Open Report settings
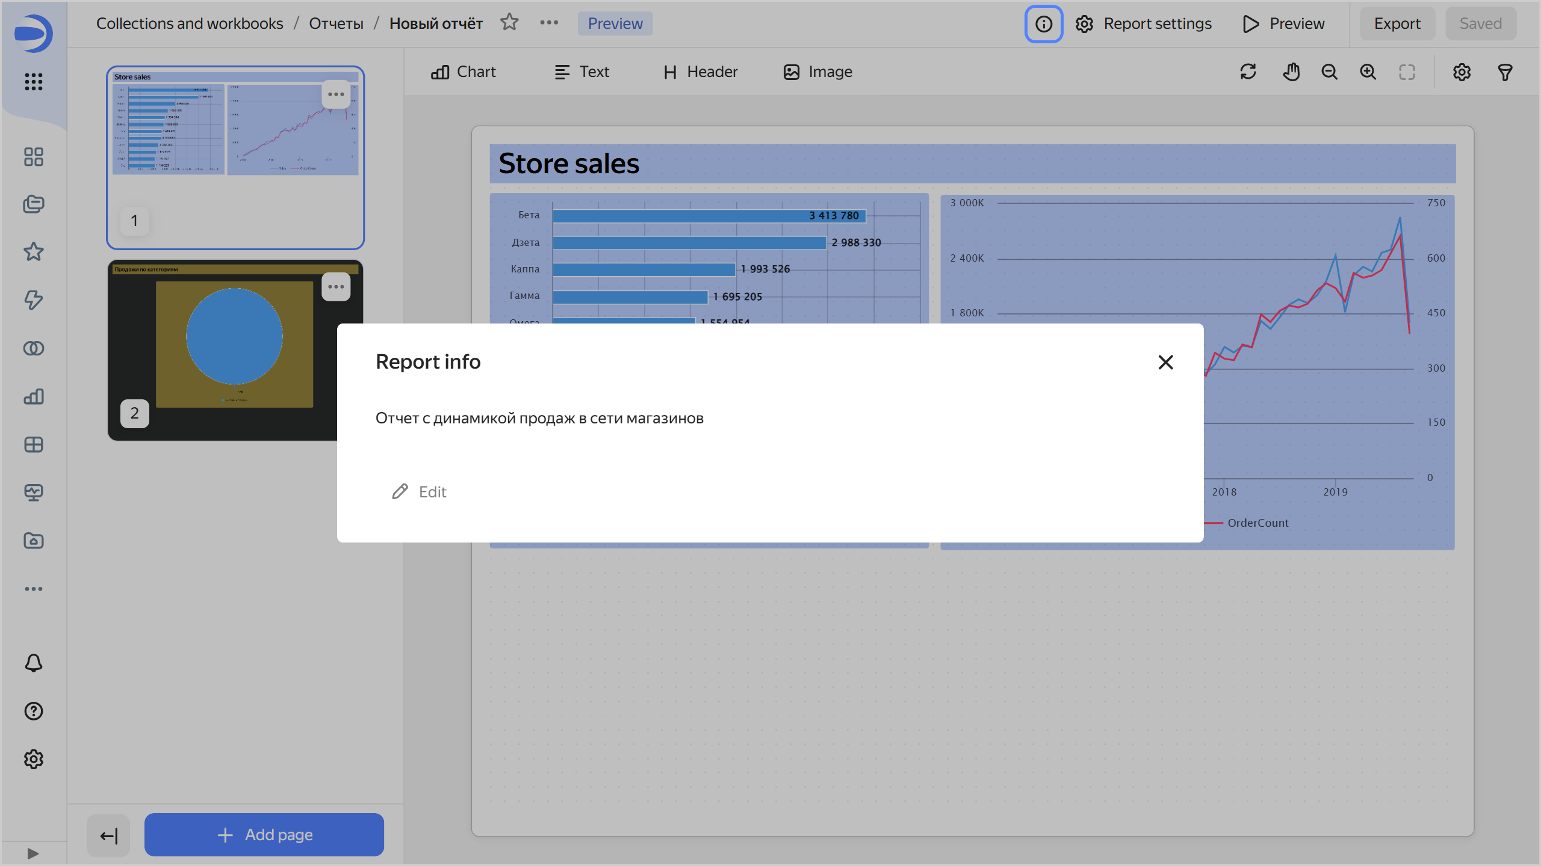1541x866 pixels. [x=1144, y=24]
